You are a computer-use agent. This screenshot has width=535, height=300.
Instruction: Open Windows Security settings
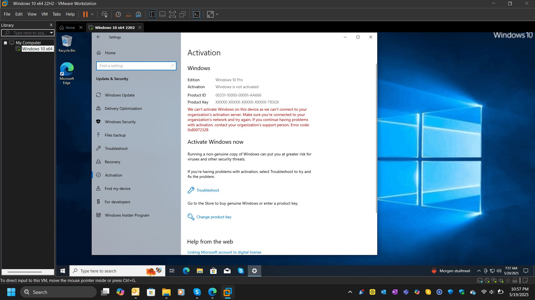click(136, 122)
